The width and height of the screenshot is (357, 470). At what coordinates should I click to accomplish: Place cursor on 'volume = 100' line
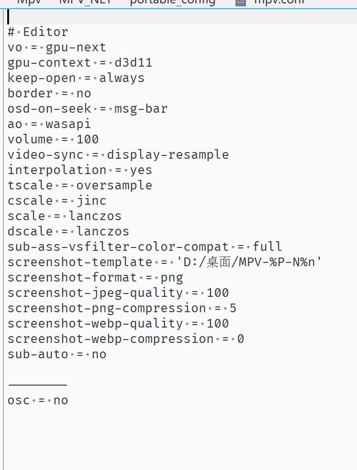53,140
